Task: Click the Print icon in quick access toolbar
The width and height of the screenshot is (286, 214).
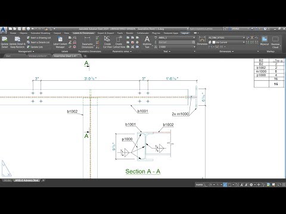Action: [x=28, y=29]
